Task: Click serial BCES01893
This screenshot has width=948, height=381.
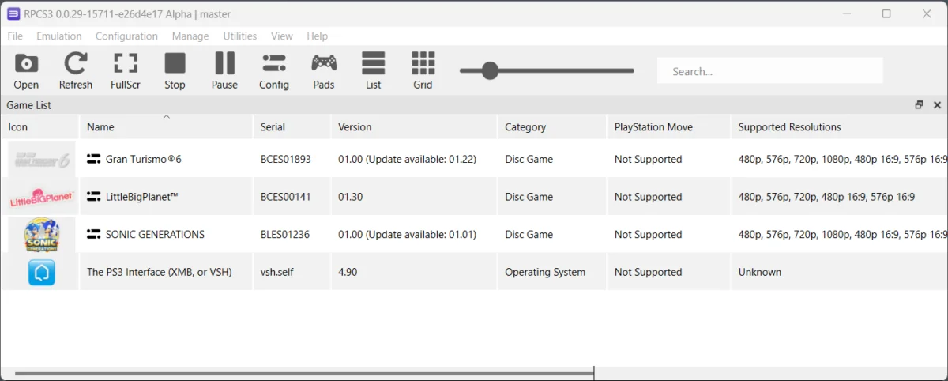Action: (x=286, y=159)
